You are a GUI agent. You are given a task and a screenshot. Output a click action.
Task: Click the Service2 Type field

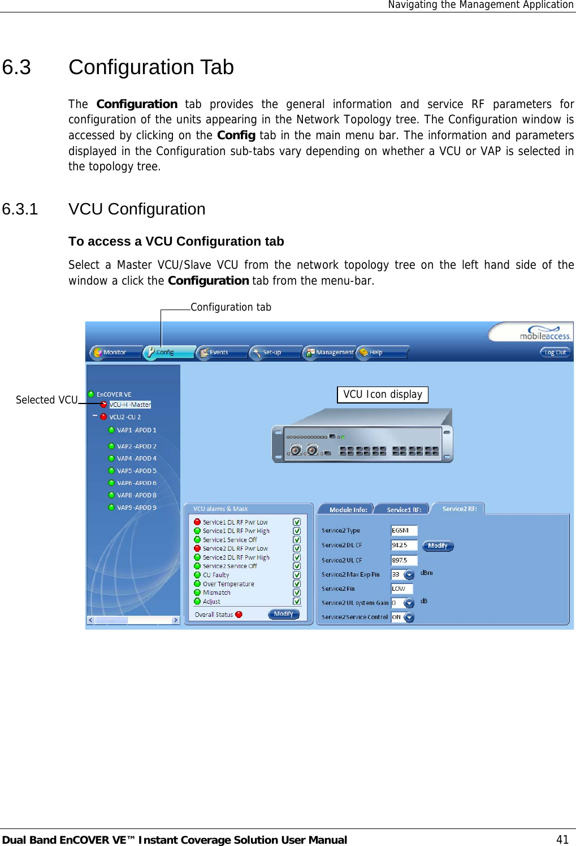pos(404,531)
